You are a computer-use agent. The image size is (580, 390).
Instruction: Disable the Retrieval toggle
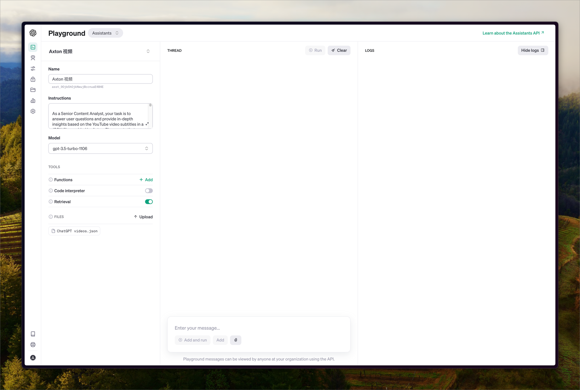click(149, 202)
